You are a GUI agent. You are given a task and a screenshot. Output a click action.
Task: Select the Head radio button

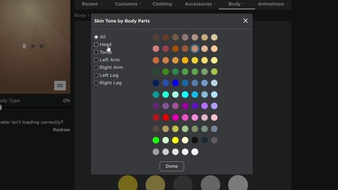point(96,44)
